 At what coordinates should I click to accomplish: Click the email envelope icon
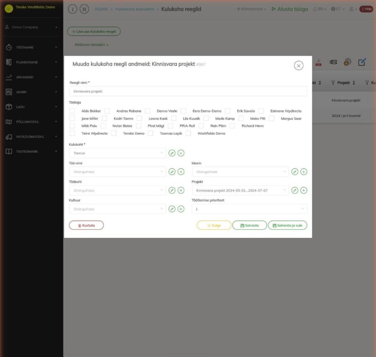tap(333, 62)
